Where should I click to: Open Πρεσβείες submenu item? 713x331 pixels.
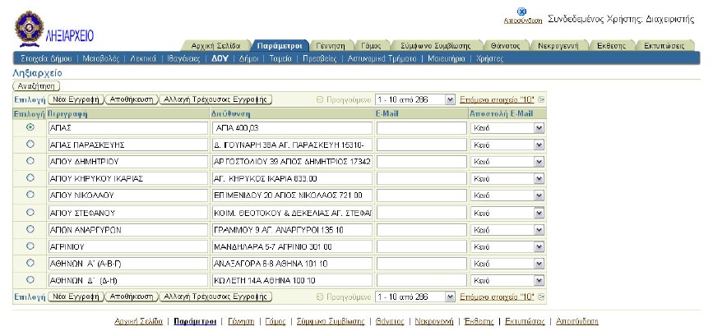(320, 58)
